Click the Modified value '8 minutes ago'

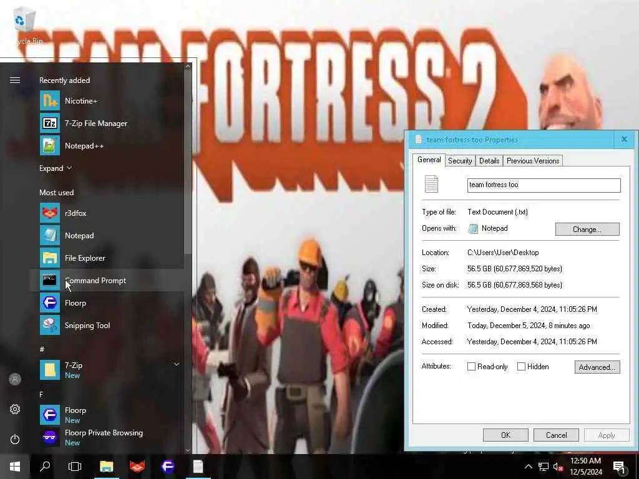(569, 326)
